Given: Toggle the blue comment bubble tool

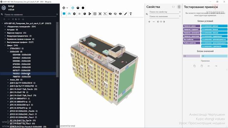Looking at the screenshot, I should (64, 14).
